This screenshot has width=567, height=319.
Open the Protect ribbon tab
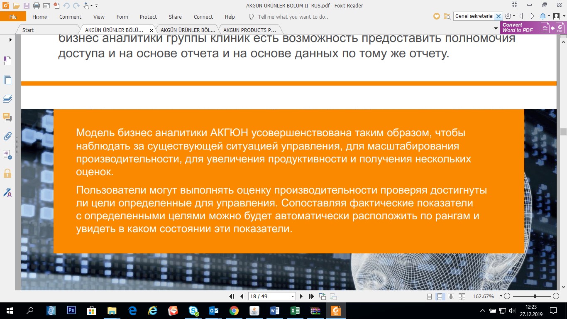148,17
